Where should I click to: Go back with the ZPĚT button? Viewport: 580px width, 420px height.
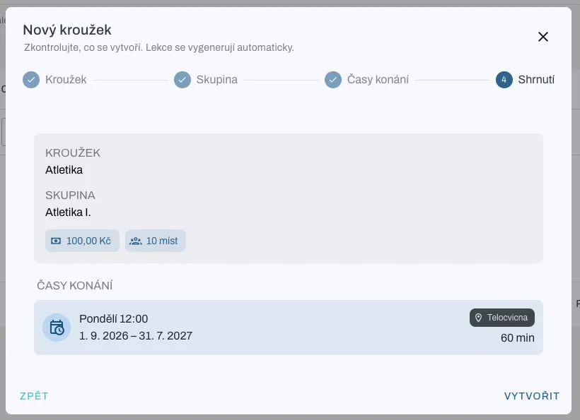[34, 396]
